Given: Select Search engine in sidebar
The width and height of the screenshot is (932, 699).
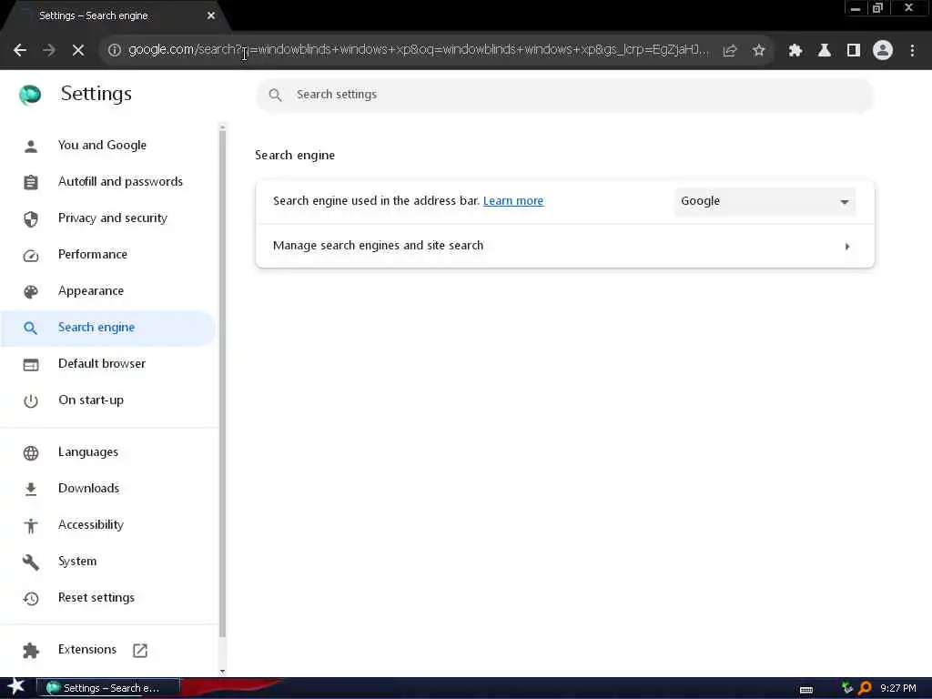Looking at the screenshot, I should click(x=107, y=328).
